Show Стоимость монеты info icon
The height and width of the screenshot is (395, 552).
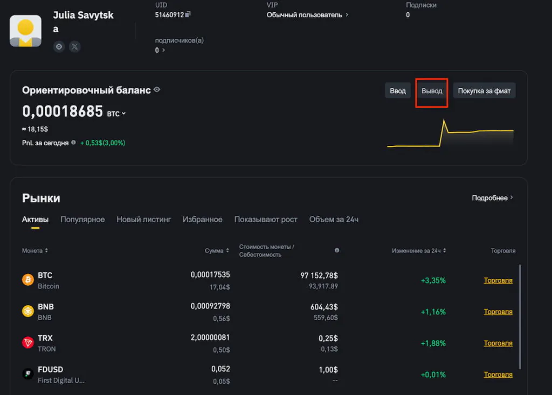pyautogui.click(x=337, y=250)
